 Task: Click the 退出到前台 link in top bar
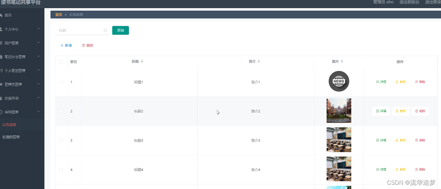(409, 2)
